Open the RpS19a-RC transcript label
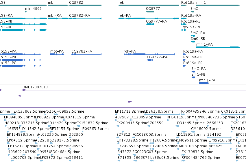The height and width of the screenshot is (162, 246). click(x=191, y=27)
